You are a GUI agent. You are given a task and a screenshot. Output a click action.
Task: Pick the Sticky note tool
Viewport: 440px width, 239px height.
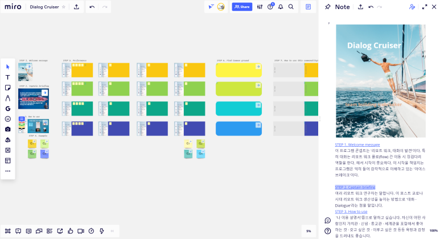(x=8, y=88)
